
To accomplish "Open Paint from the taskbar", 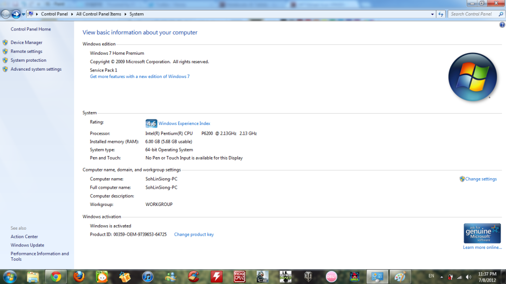I will coord(400,277).
